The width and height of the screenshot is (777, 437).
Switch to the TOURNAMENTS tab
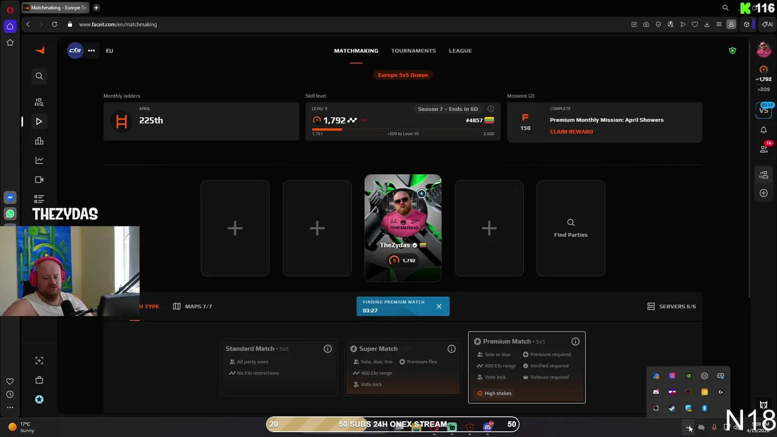tap(413, 50)
